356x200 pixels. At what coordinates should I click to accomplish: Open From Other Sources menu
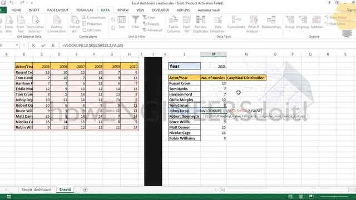pos(35,24)
